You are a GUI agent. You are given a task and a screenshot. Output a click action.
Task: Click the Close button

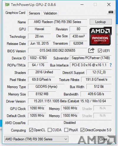[103, 139]
